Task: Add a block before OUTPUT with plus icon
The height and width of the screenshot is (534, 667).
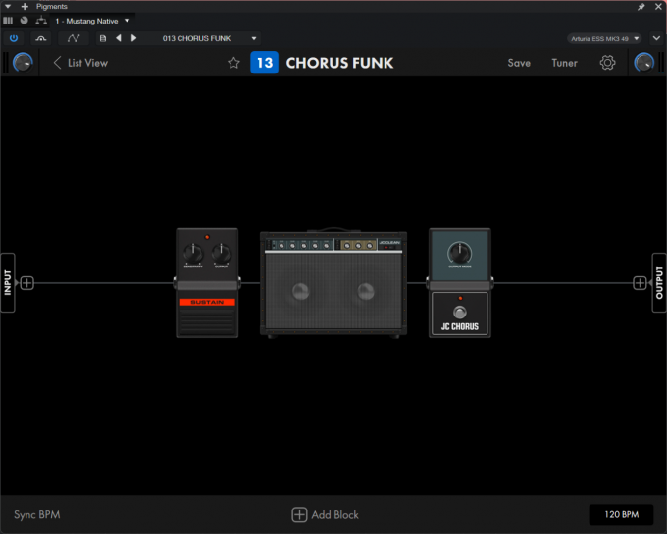Action: click(640, 283)
